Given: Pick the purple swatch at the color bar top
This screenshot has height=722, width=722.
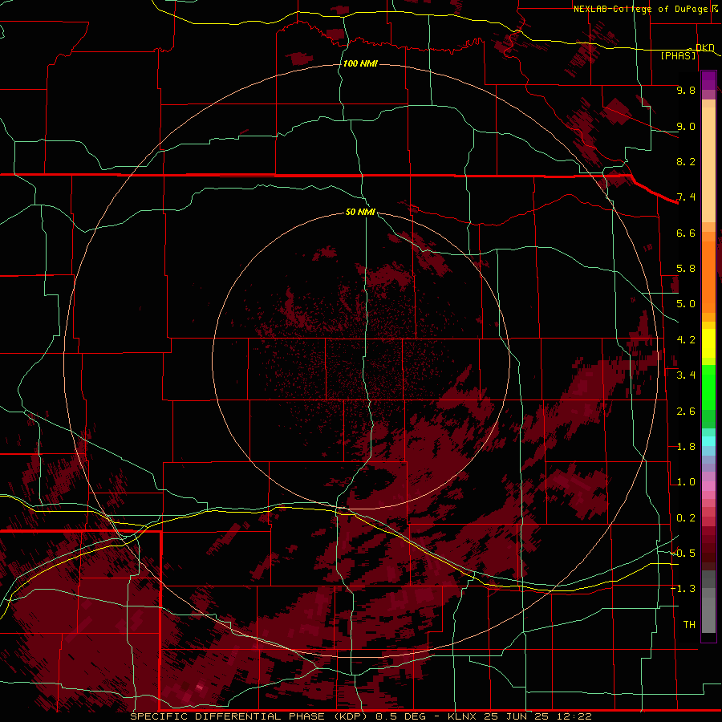Looking at the screenshot, I should [x=708, y=80].
